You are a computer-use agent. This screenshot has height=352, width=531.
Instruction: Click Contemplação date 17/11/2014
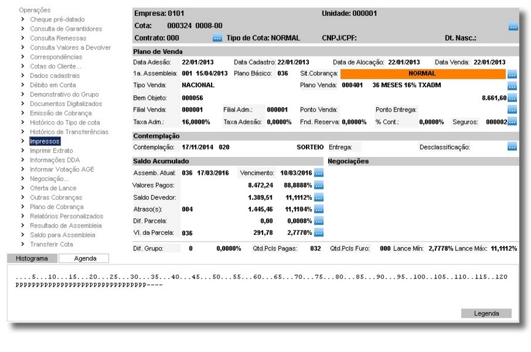pyautogui.click(x=197, y=147)
